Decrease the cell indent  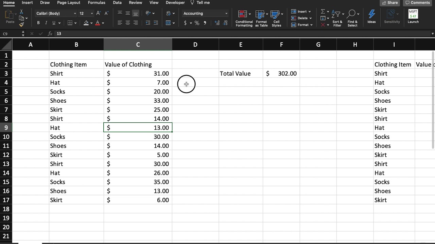click(x=148, y=23)
